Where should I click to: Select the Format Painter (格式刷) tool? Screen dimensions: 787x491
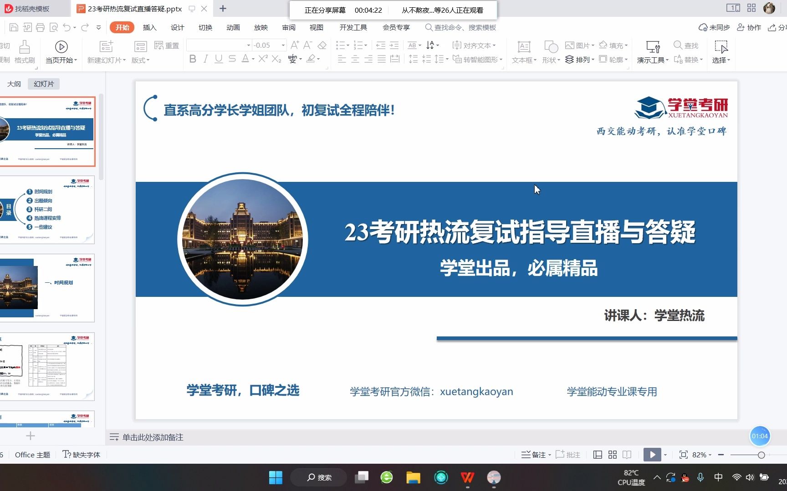pos(25,52)
